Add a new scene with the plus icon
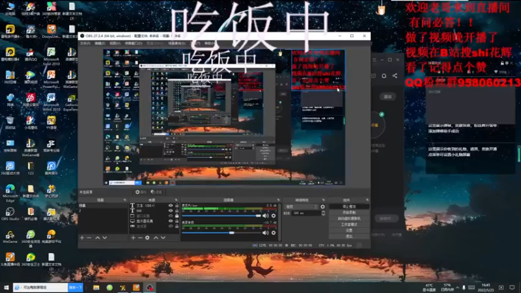The image size is (521, 293). (82, 238)
